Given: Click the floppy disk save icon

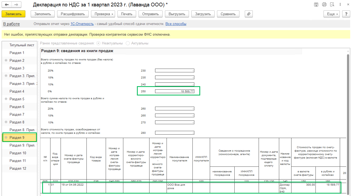Looking at the screenshot, I should pos(316,5).
